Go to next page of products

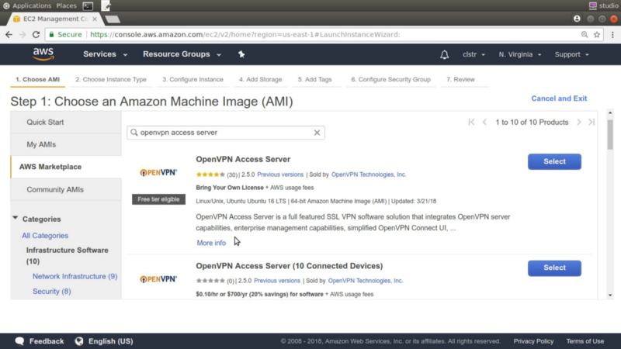click(x=579, y=122)
